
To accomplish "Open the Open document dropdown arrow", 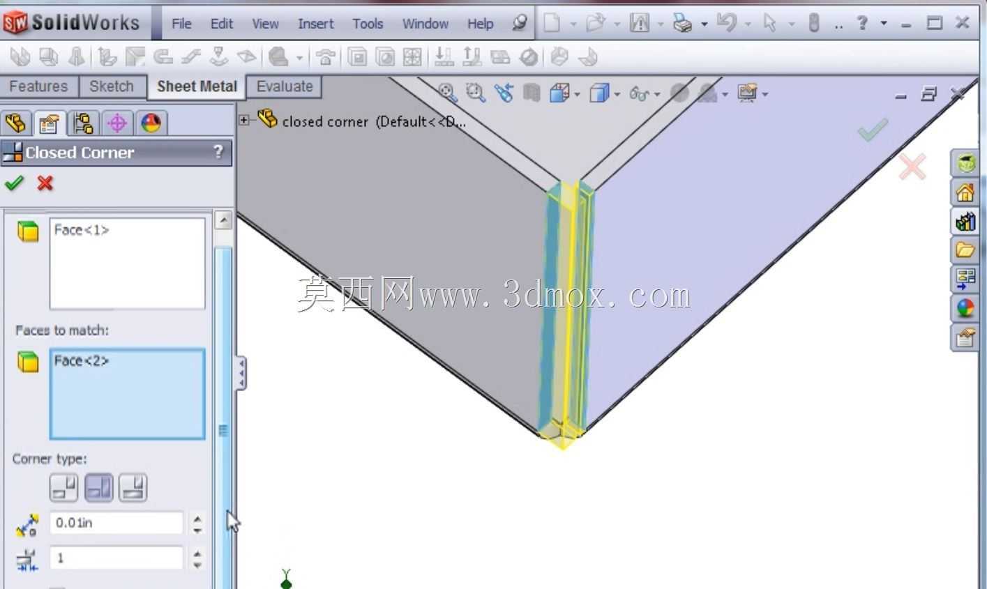I will click(617, 24).
